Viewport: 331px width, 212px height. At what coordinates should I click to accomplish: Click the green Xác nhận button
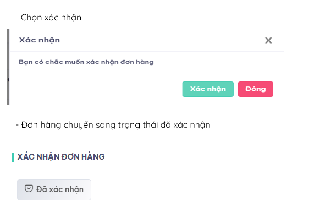(x=208, y=89)
